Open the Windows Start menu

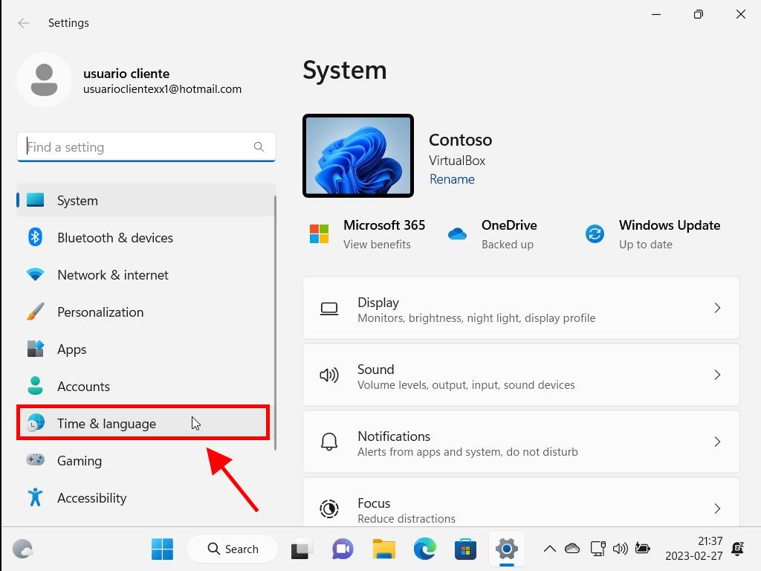pyautogui.click(x=162, y=549)
